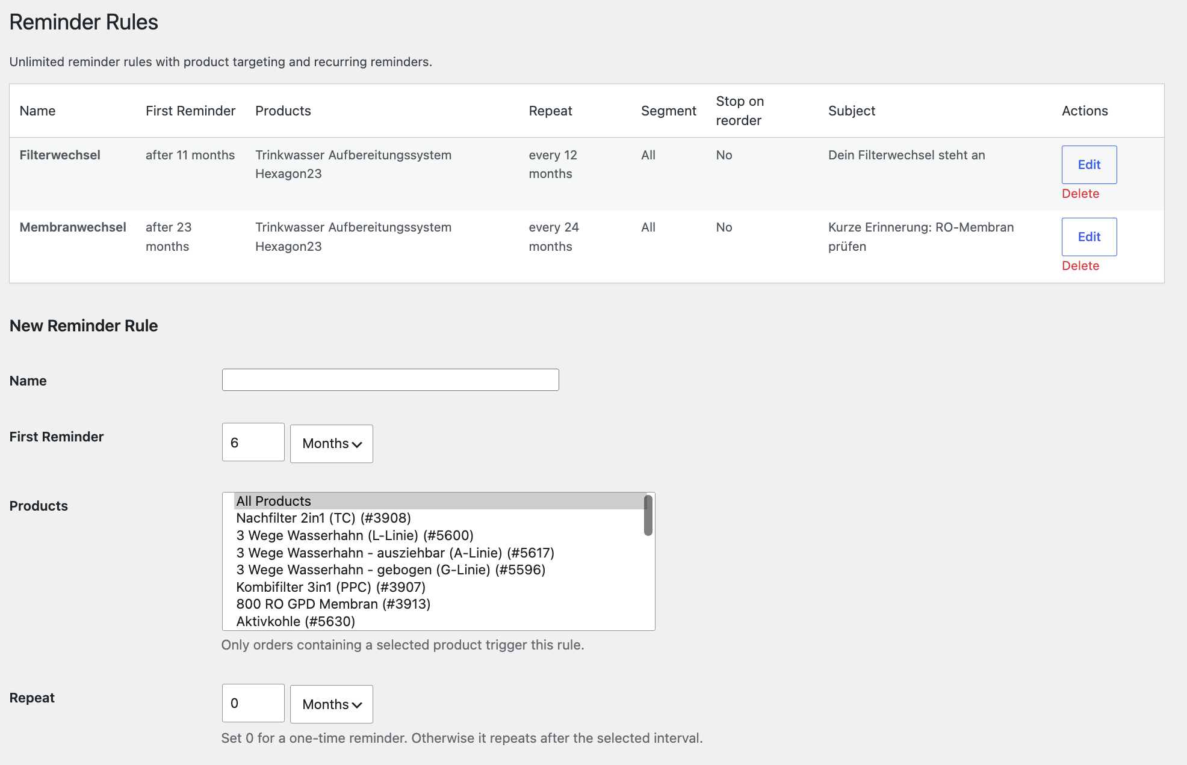Edit the Membranwechsel reminder rule
Screen dimensions: 1187x765
1089,237
